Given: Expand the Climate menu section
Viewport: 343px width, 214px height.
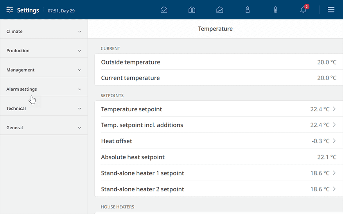Looking at the screenshot, I should coord(44,32).
